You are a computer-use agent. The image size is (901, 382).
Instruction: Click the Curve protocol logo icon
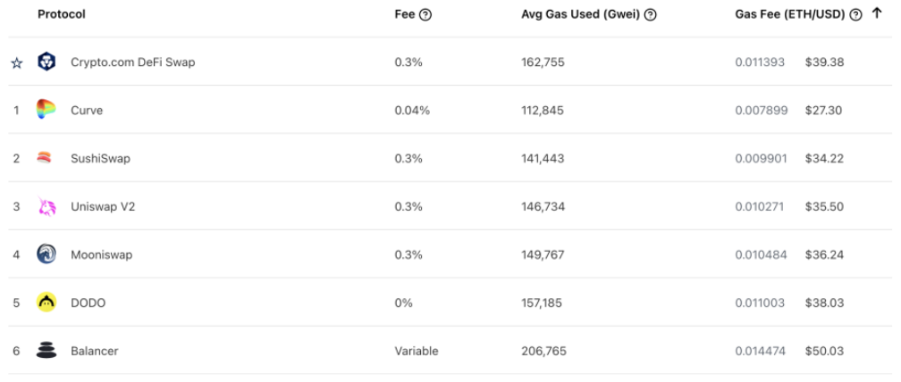(46, 111)
